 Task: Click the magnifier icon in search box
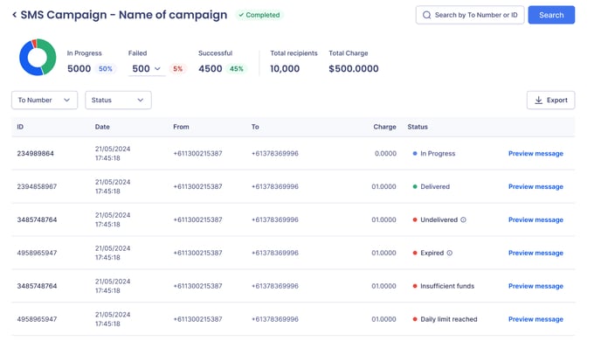pos(426,15)
